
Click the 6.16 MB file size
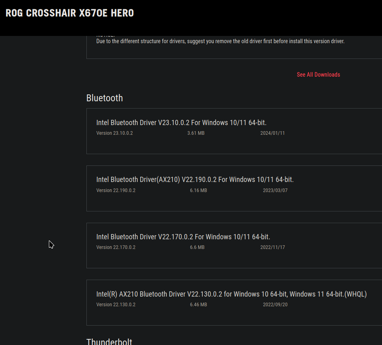pos(198,190)
